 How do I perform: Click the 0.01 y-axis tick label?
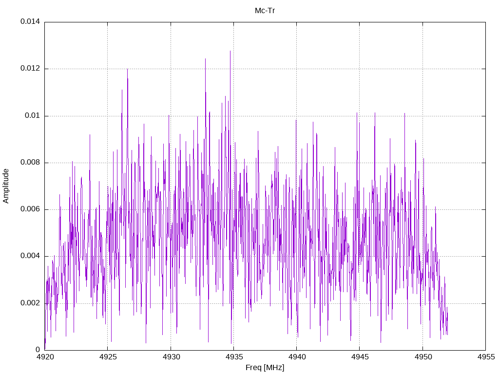tap(33, 115)
